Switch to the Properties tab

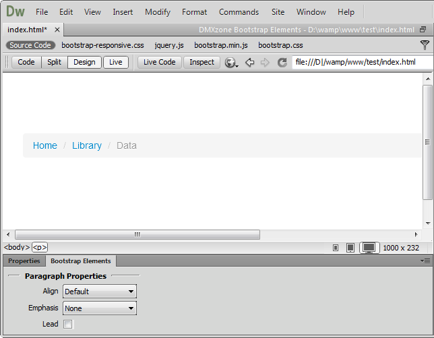click(24, 261)
